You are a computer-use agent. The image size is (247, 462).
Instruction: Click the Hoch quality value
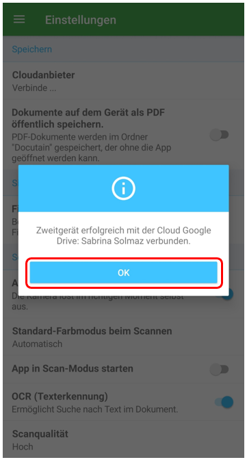click(23, 447)
